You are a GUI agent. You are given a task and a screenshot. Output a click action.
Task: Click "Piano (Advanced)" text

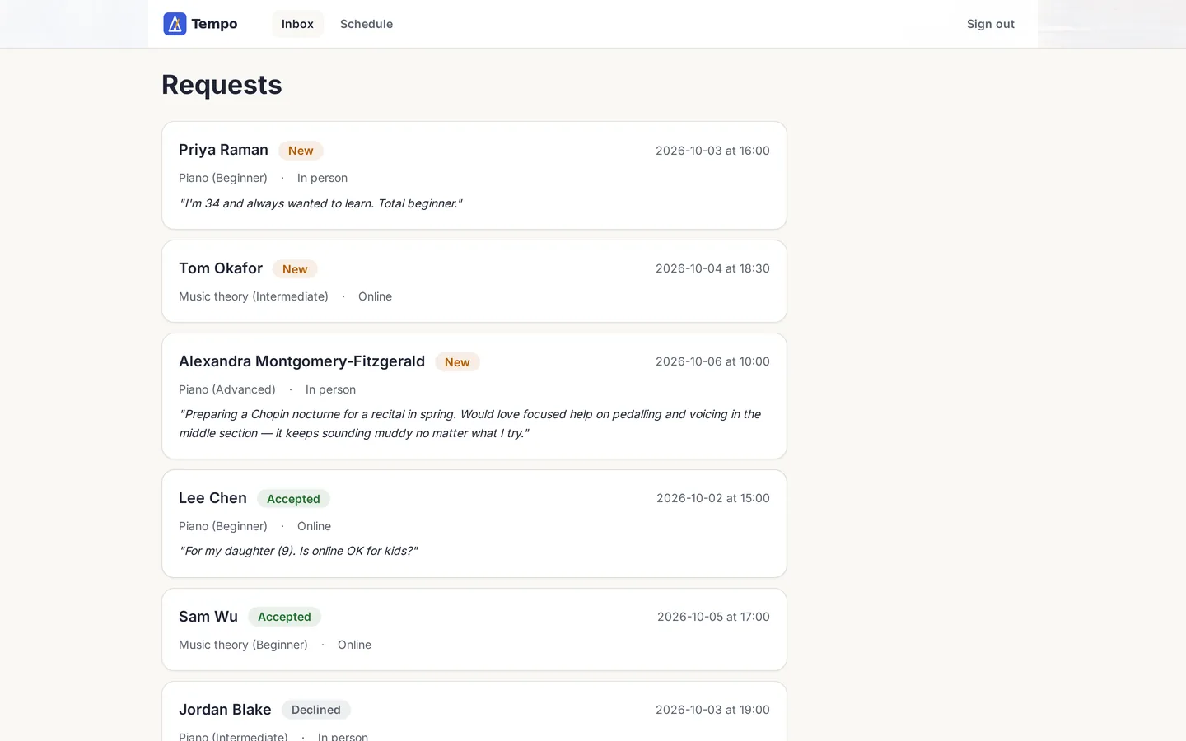click(227, 389)
